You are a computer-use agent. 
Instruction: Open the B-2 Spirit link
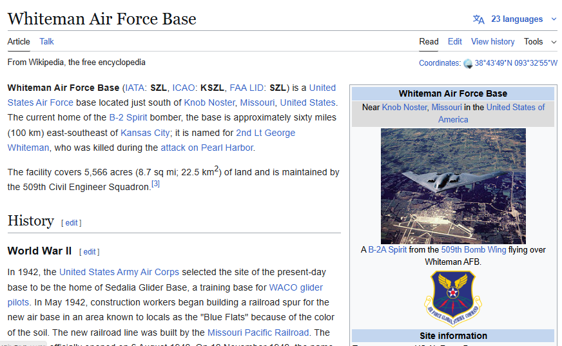[x=128, y=118]
